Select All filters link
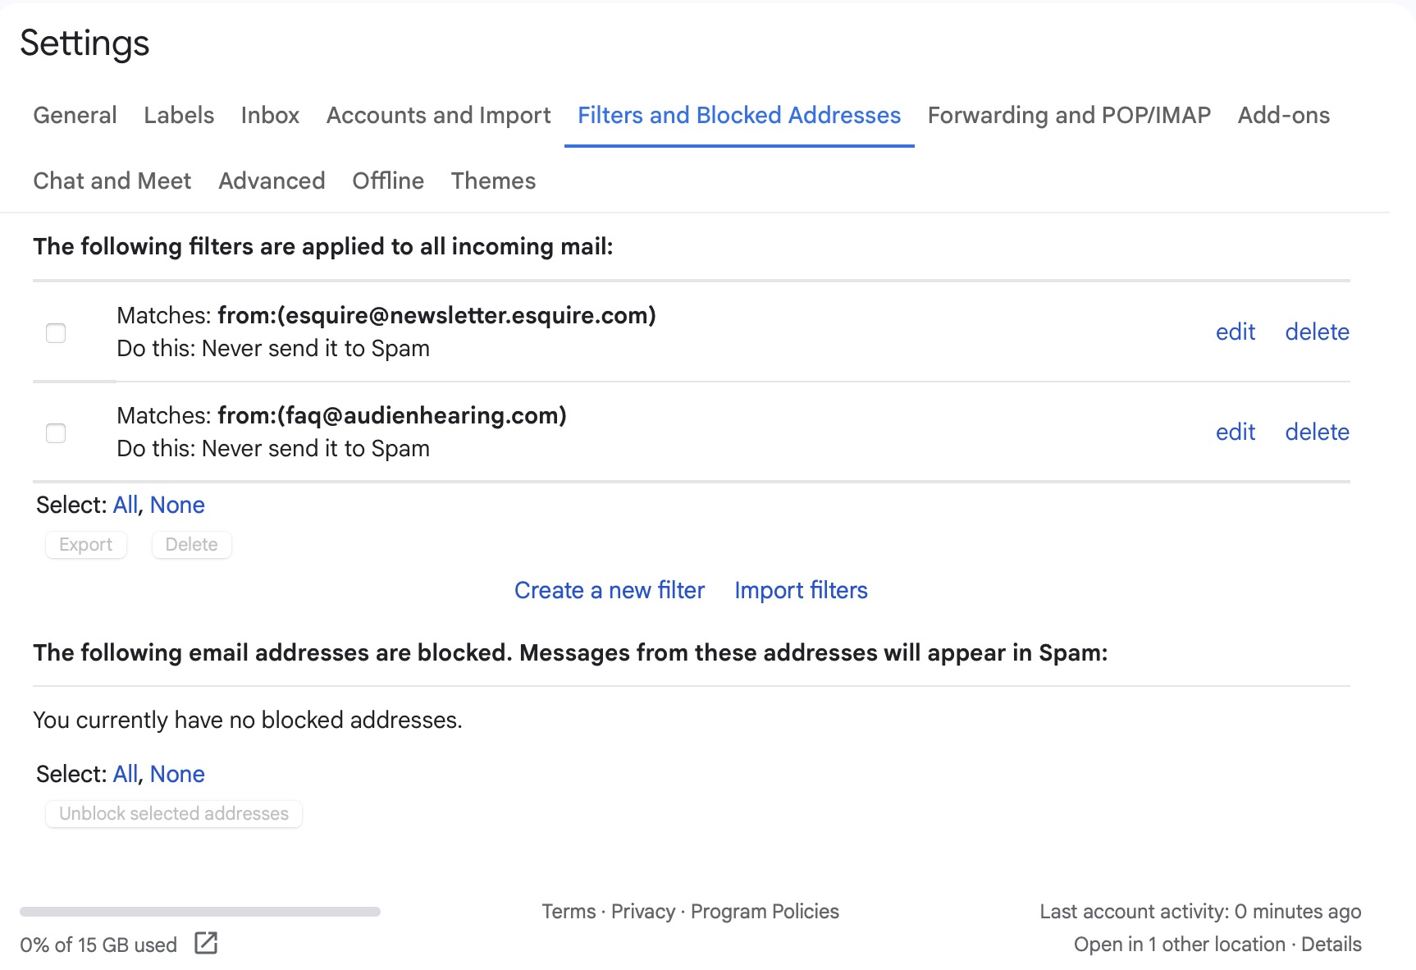The image size is (1416, 970). pyautogui.click(x=126, y=505)
